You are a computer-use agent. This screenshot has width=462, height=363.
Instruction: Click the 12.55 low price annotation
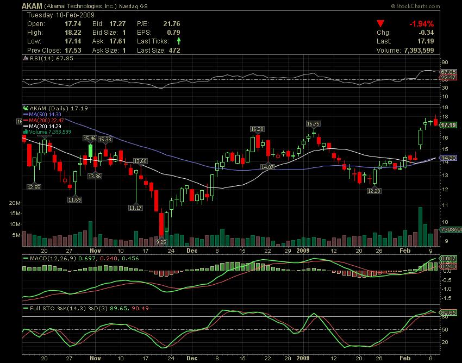(x=34, y=187)
